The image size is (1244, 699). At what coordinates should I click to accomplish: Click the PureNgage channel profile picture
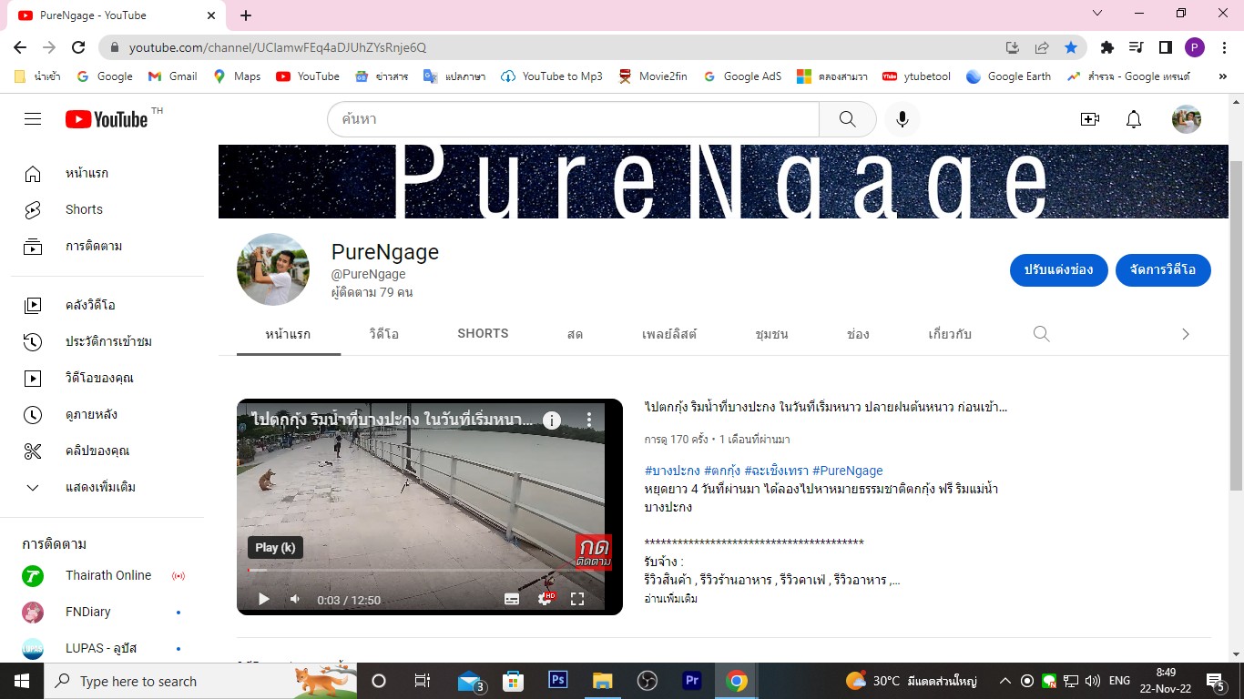273,269
